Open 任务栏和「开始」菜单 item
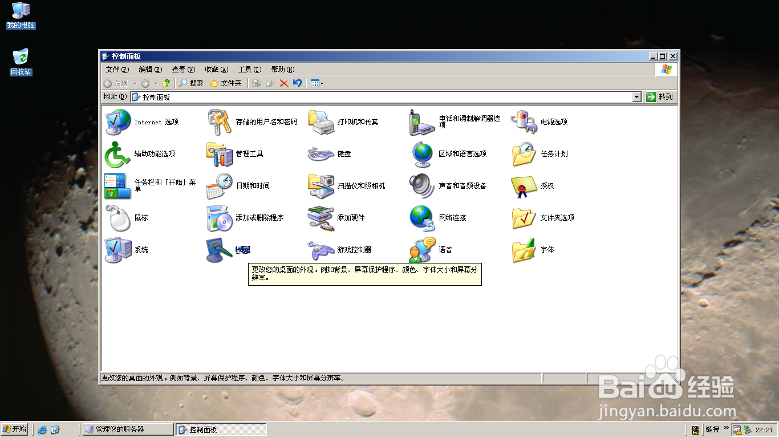Viewport: 779px width, 438px height. coord(151,186)
